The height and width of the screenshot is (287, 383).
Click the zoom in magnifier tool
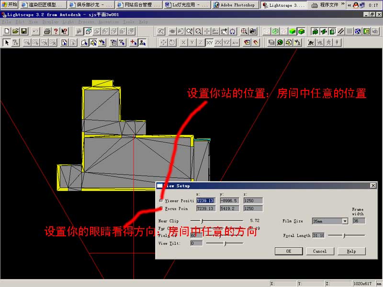pos(190,31)
